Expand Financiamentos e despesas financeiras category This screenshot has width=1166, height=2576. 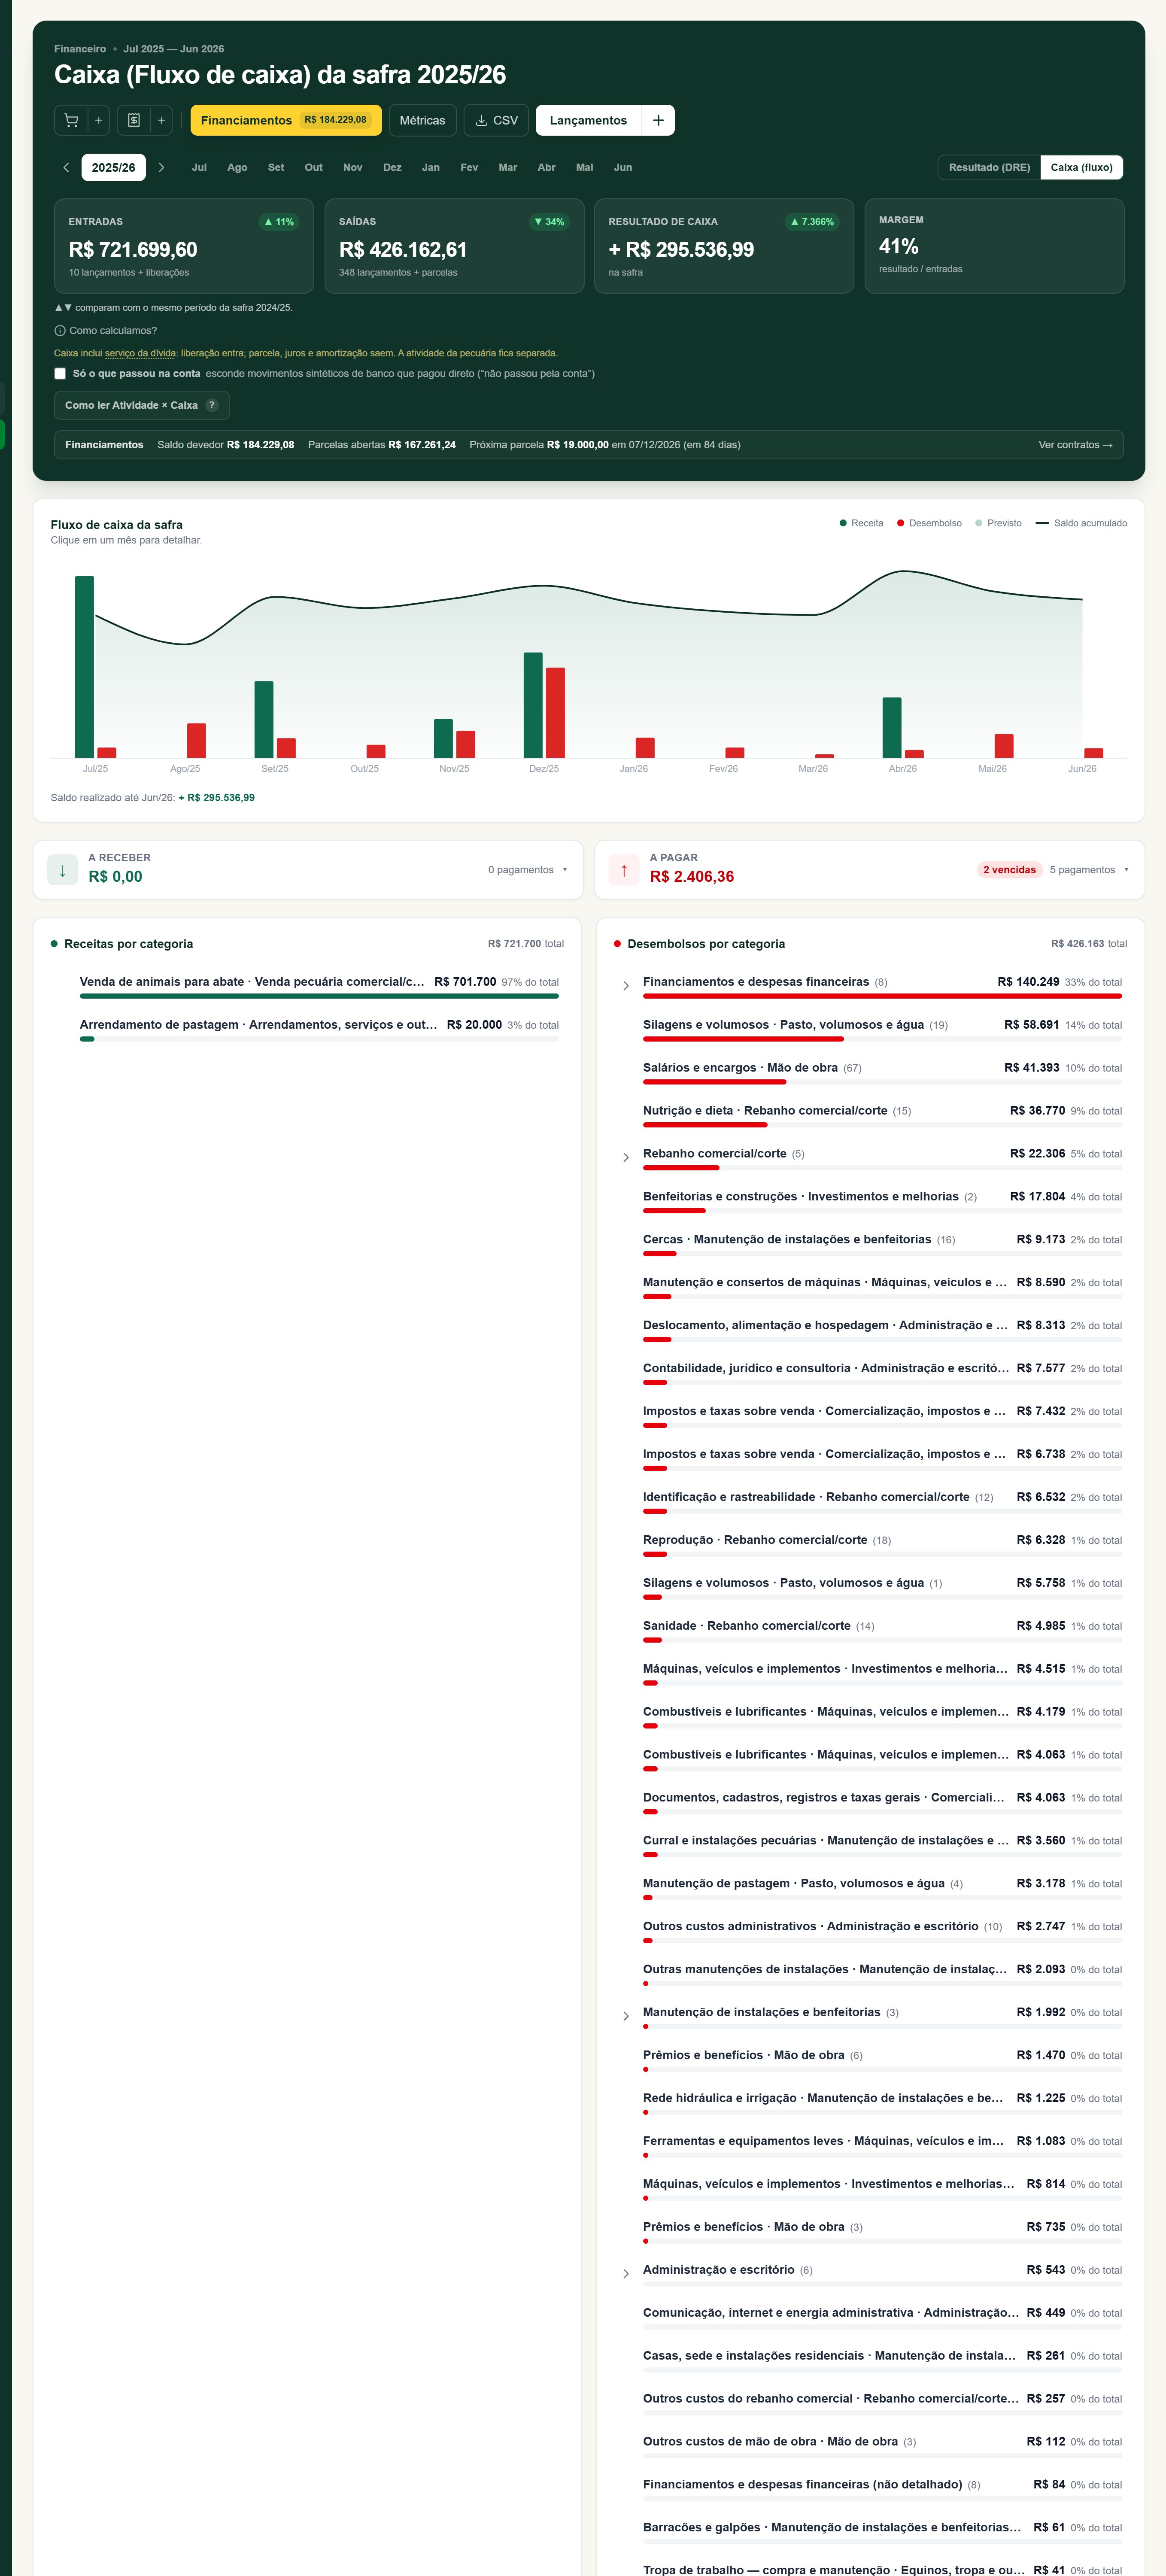pyautogui.click(x=626, y=986)
